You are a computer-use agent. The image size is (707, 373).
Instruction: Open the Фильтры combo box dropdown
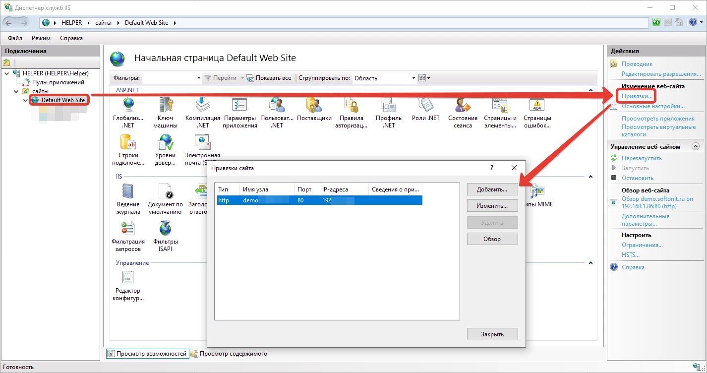pyautogui.click(x=198, y=78)
